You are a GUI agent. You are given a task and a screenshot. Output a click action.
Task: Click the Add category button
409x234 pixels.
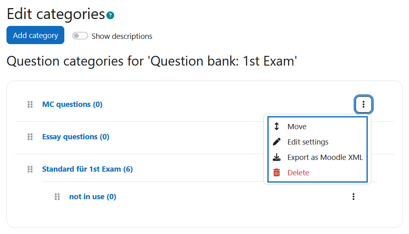(36, 35)
